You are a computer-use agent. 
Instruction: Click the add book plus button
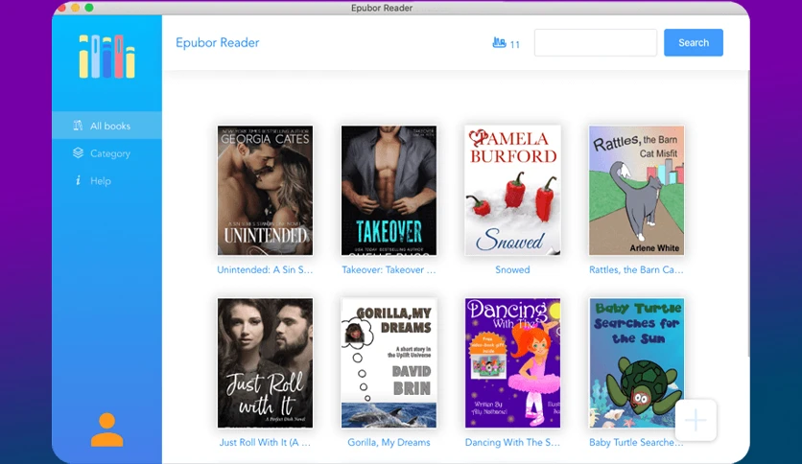point(696,420)
